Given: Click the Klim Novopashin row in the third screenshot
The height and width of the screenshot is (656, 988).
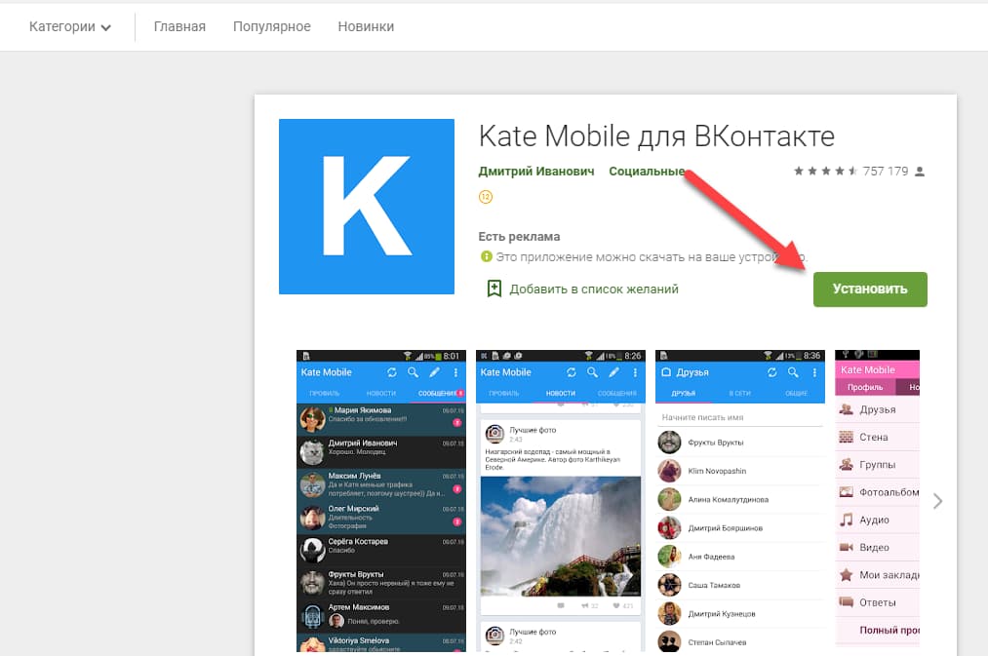Looking at the screenshot, I should pos(740,471).
